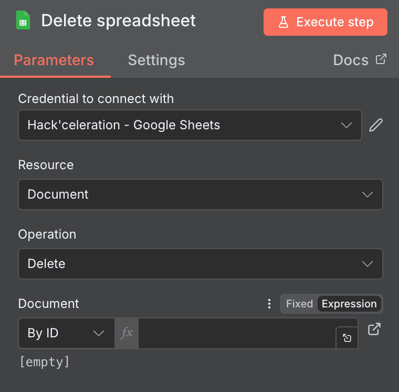Click the Document expression input field
This screenshot has height=392, width=399.
pyautogui.click(x=237, y=333)
